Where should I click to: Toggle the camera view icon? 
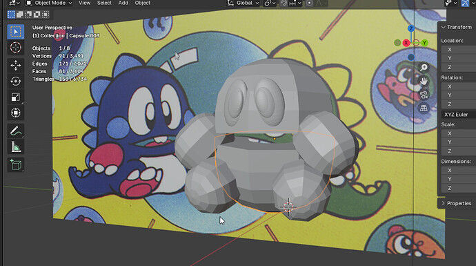[424, 95]
